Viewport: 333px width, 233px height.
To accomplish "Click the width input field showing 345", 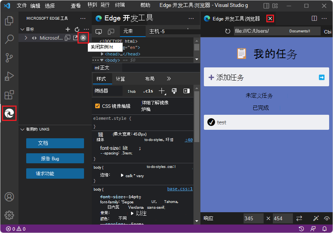I will (x=253, y=218).
